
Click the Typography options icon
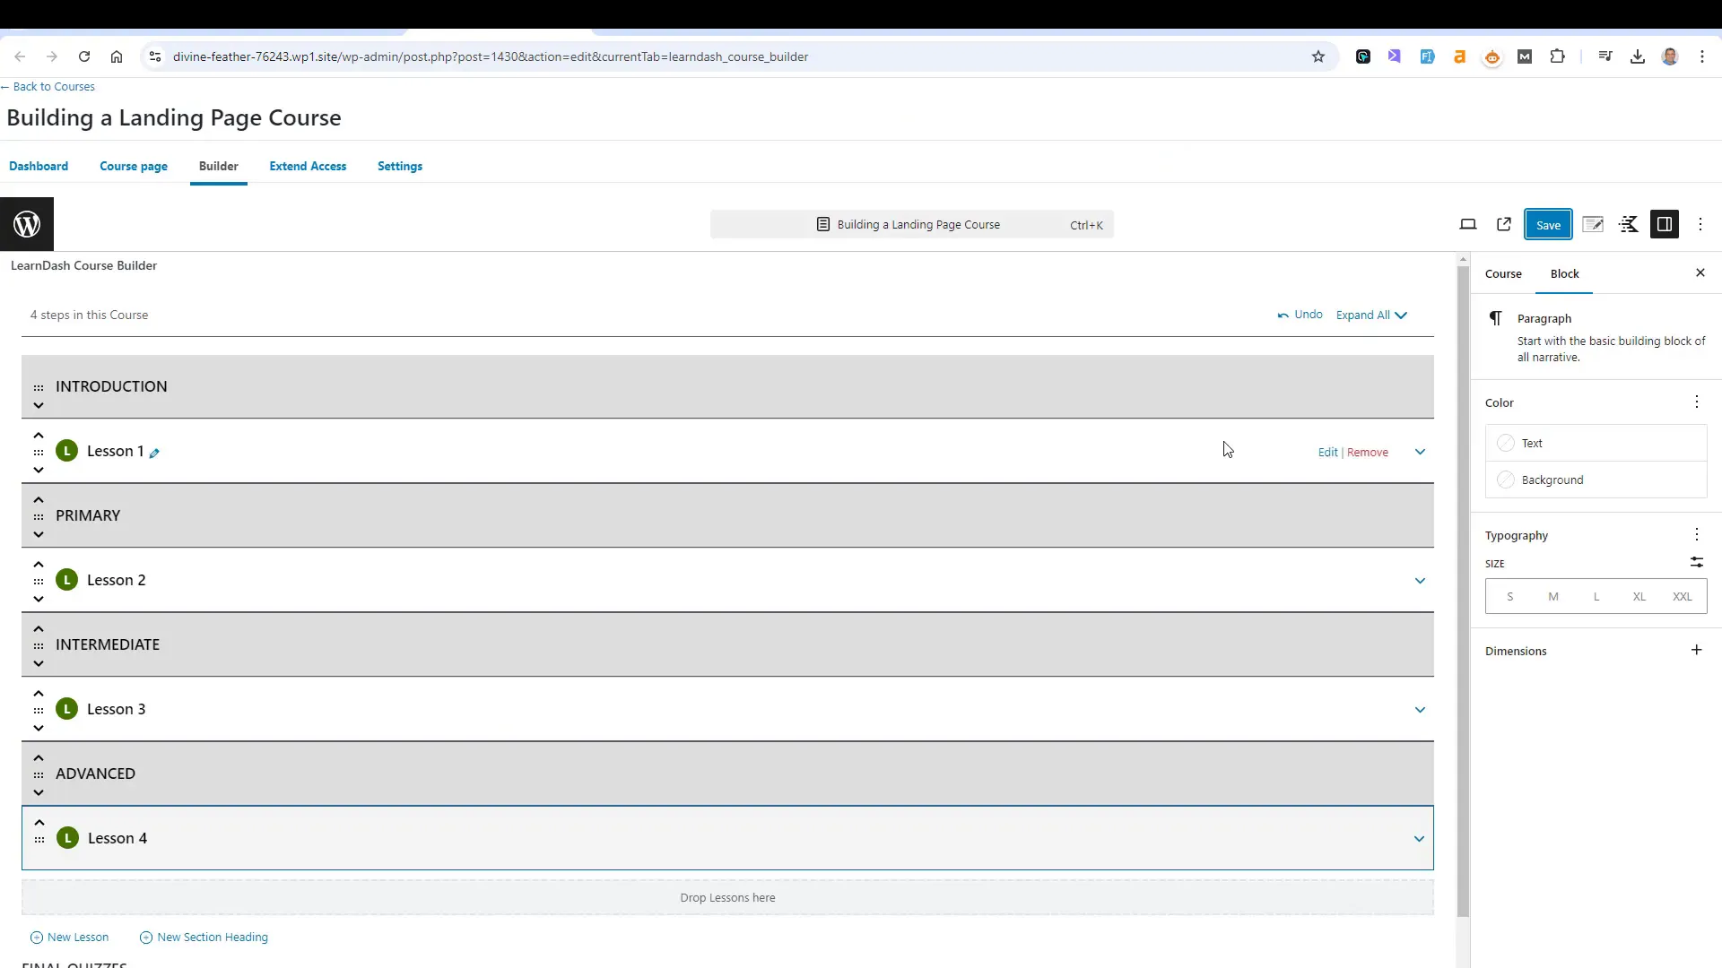[x=1697, y=535]
